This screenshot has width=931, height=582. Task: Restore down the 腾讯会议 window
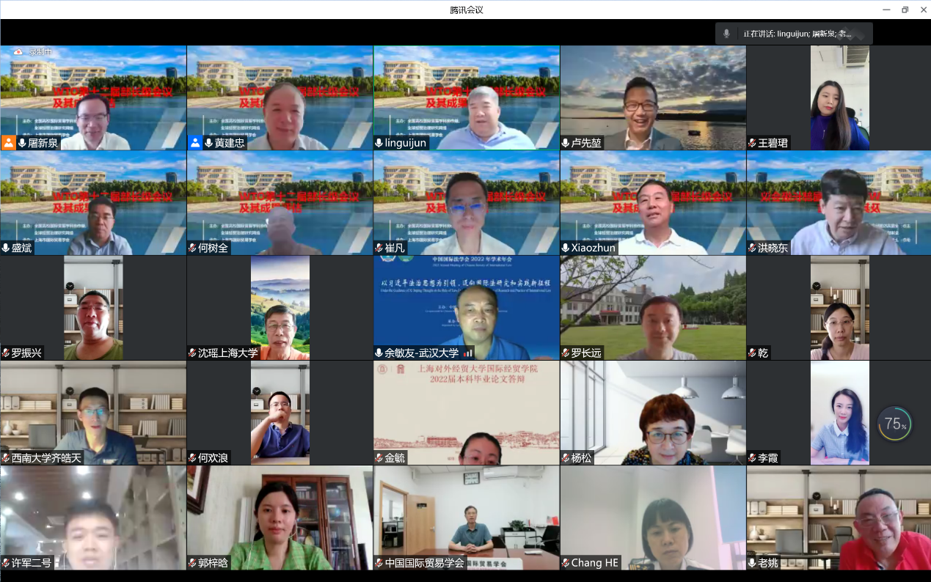point(905,10)
